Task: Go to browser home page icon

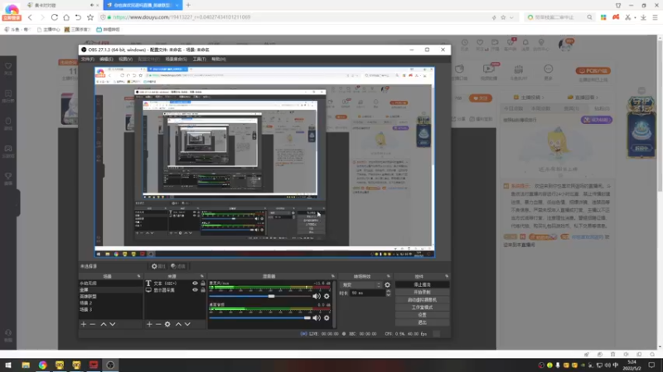Action: [x=66, y=17]
